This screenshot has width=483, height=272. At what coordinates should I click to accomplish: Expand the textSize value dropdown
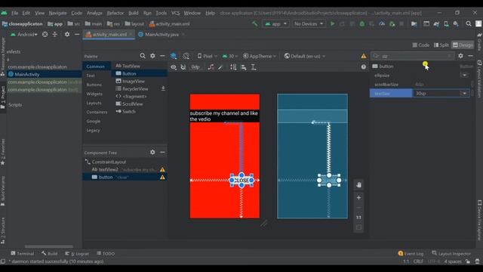tap(465, 94)
